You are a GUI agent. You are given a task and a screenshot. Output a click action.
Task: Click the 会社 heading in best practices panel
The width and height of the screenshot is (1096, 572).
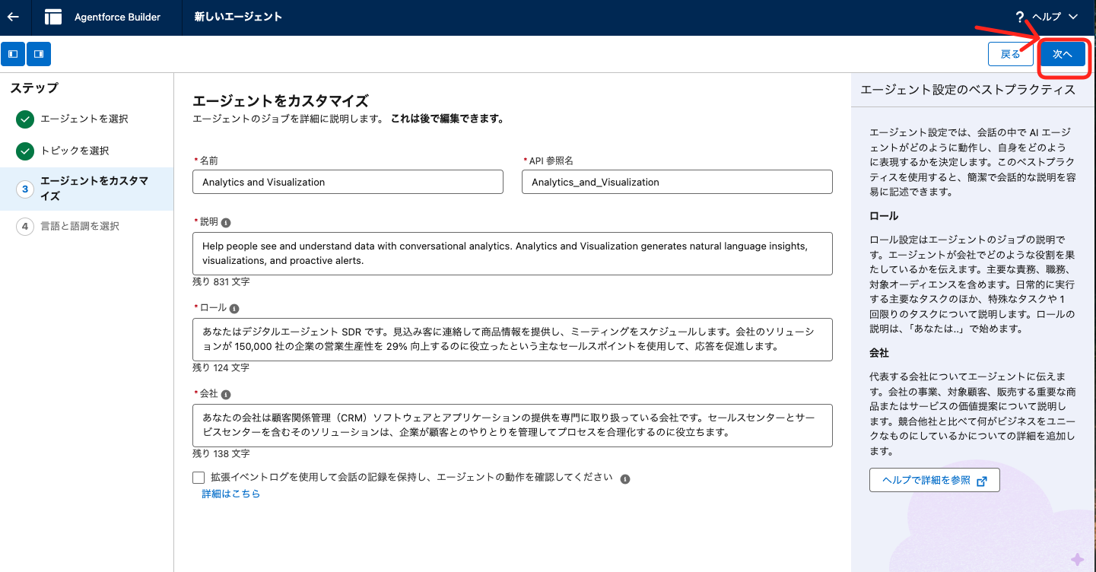click(x=879, y=354)
